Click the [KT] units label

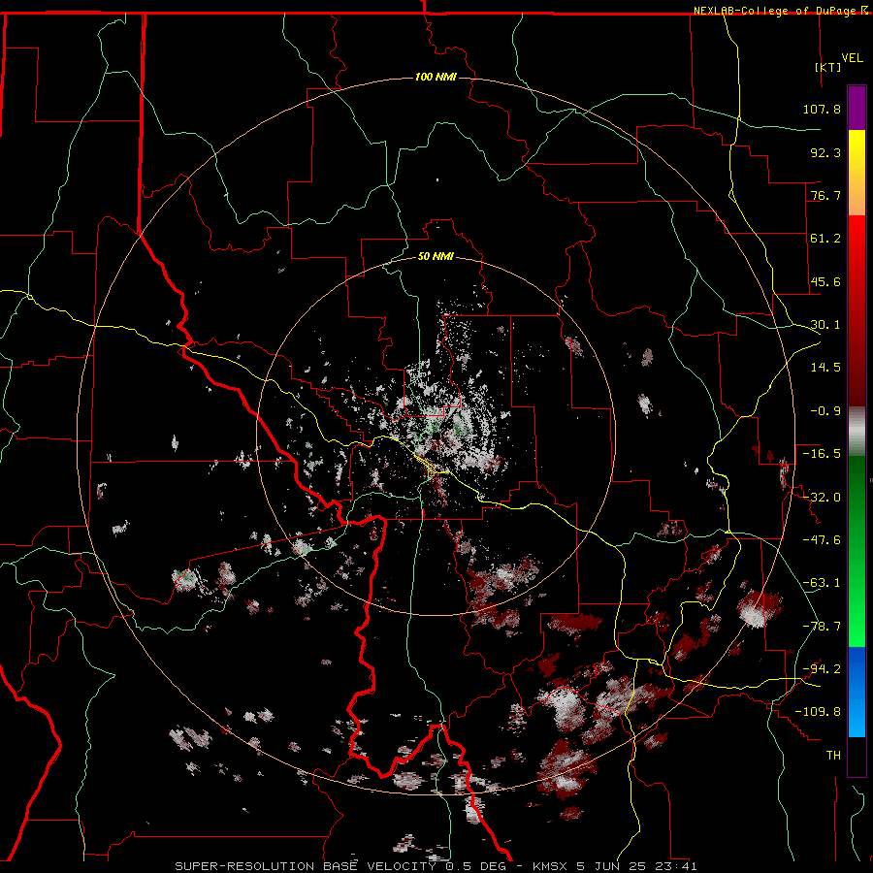pos(827,67)
